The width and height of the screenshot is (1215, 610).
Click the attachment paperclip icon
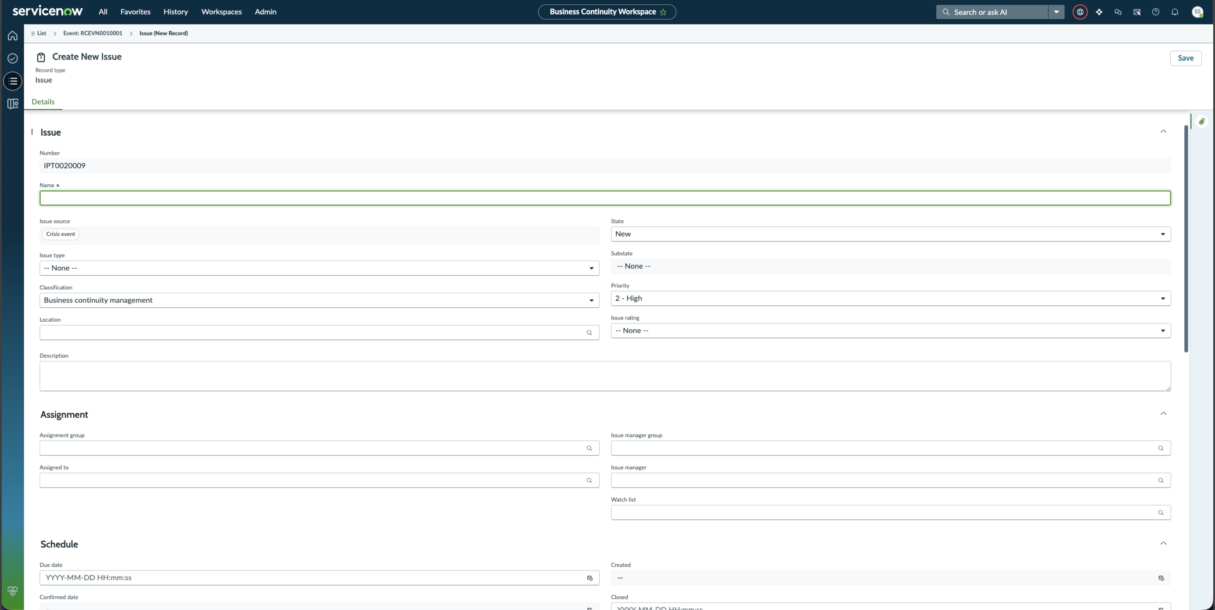coord(1202,122)
